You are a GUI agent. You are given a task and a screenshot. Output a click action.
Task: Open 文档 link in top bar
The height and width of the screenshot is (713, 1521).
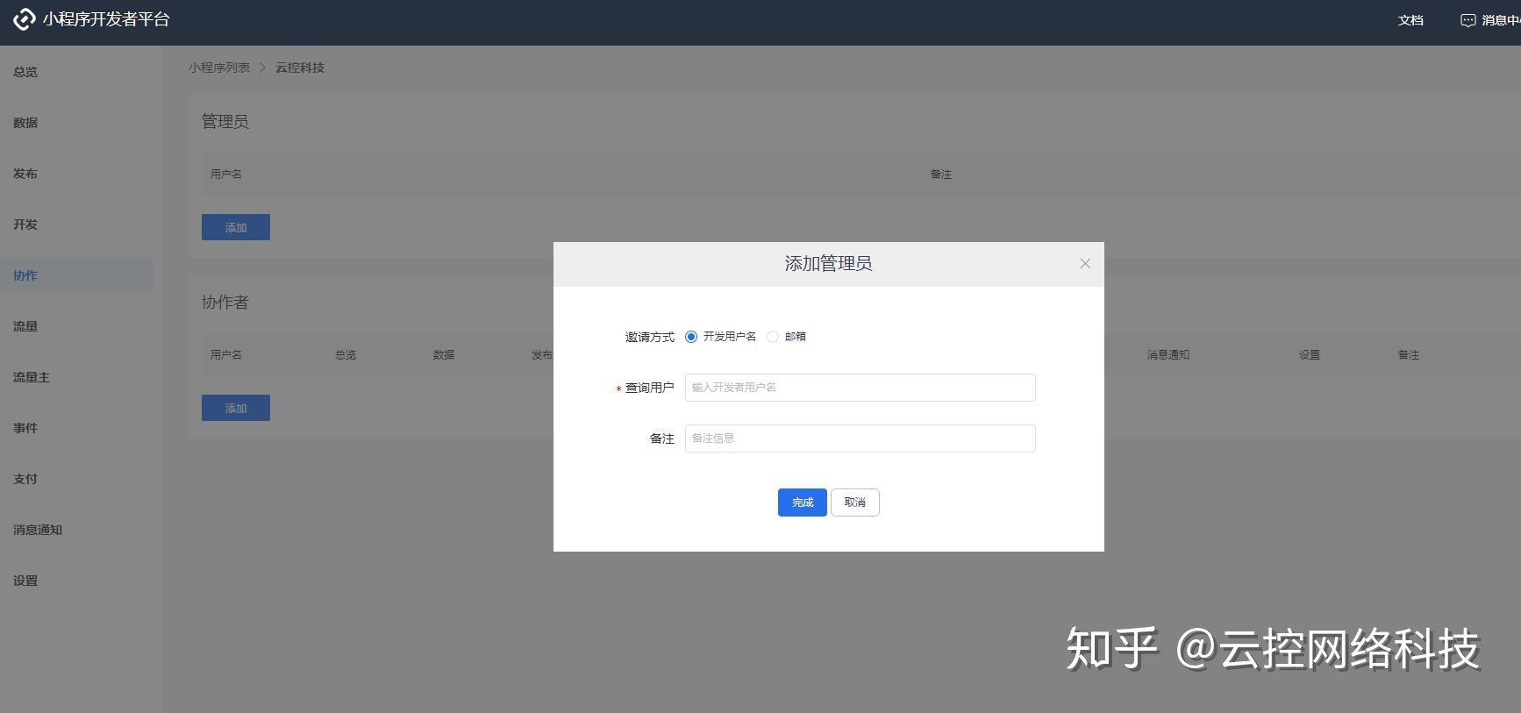(1410, 20)
